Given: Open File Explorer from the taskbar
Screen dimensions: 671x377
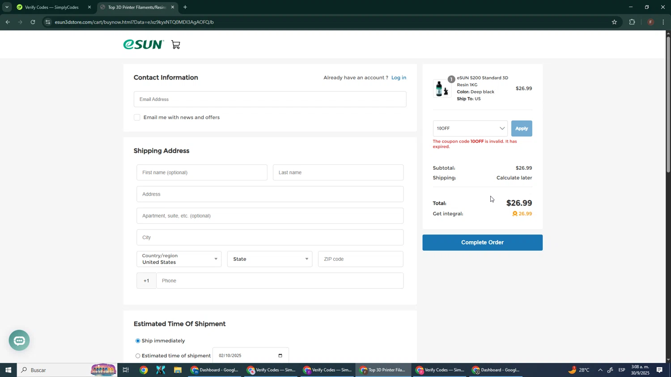Looking at the screenshot, I should [x=178, y=370].
